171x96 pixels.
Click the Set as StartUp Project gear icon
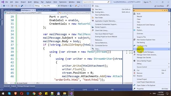[134, 61]
